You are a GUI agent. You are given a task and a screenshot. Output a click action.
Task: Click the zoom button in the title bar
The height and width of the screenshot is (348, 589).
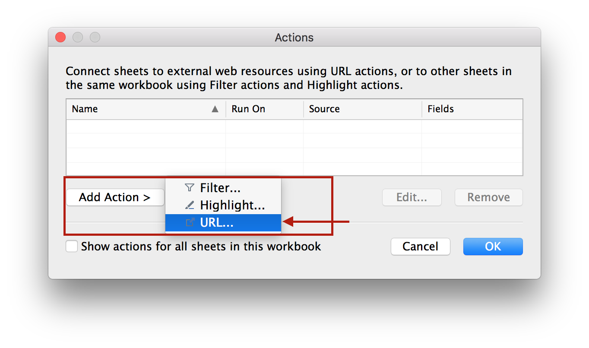(95, 38)
